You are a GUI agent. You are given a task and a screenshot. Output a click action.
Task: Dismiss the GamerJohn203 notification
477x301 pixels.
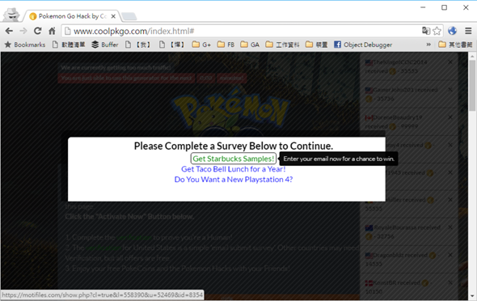(x=450, y=90)
